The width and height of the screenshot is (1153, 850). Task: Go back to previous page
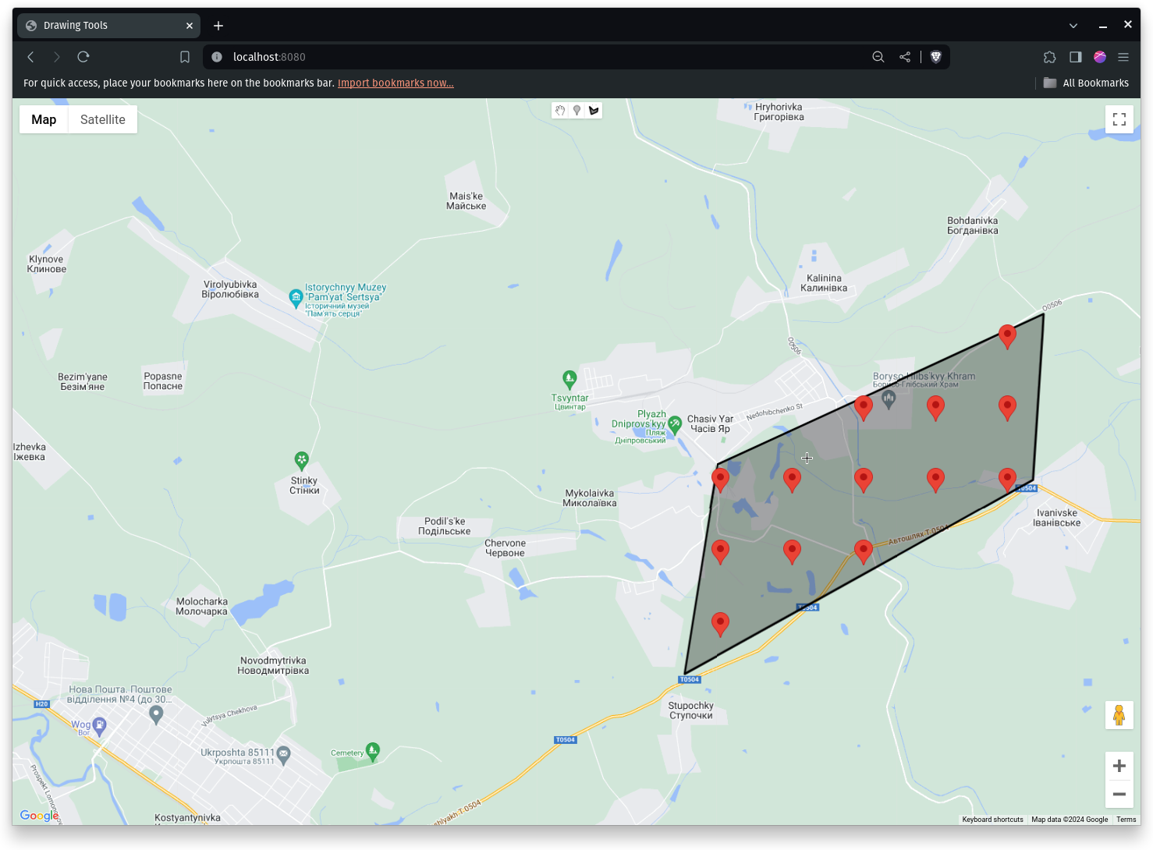31,57
